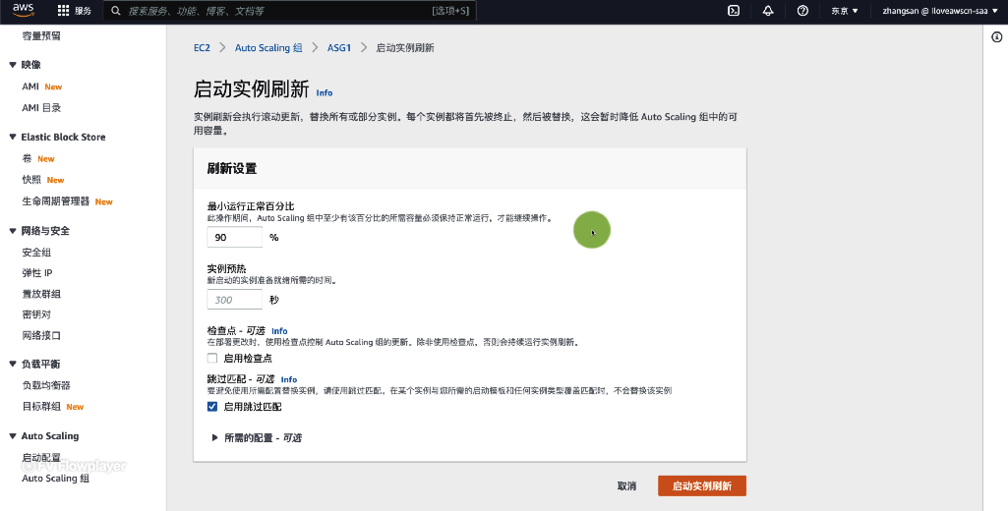Open 弹性 IP in sidebar
The height and width of the screenshot is (511, 1008).
tap(37, 272)
